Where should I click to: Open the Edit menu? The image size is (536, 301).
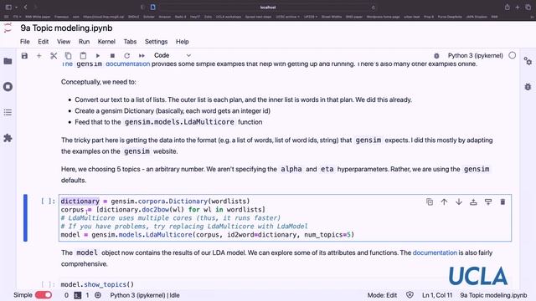43,42
